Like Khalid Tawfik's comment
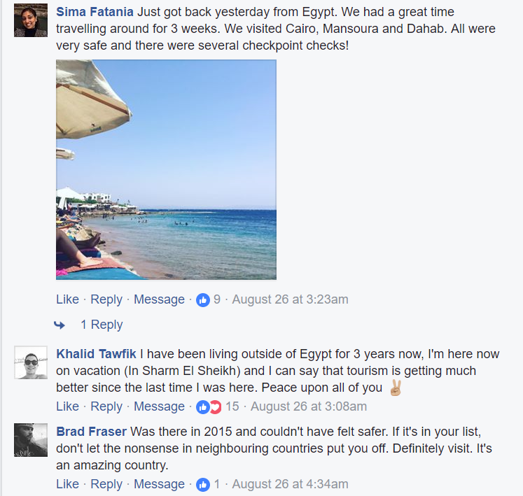Image resolution: width=523 pixels, height=496 pixels. 67,406
